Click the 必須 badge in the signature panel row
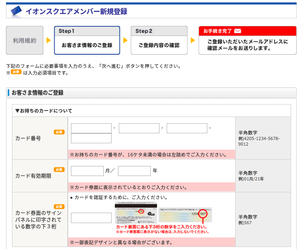Screen dimensions: 303x249 (59, 207)
